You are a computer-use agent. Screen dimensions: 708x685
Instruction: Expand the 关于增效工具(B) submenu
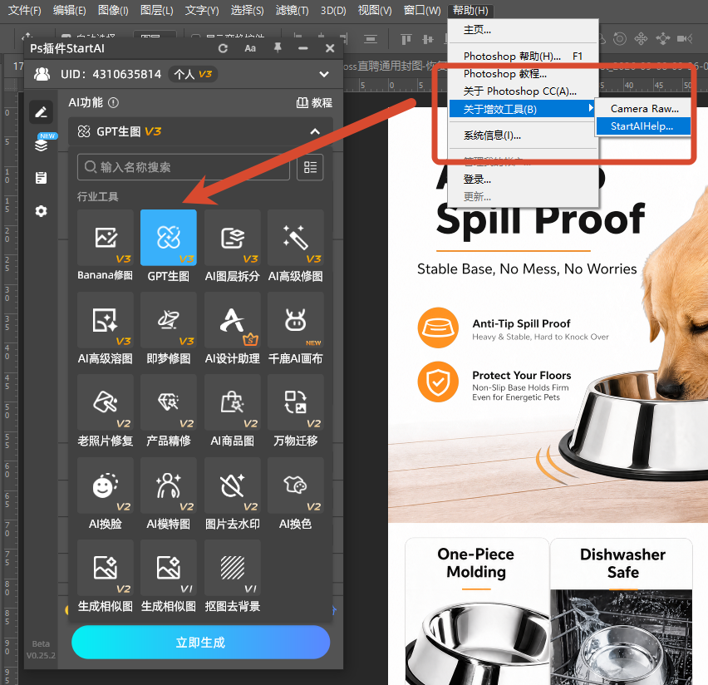[x=522, y=109]
